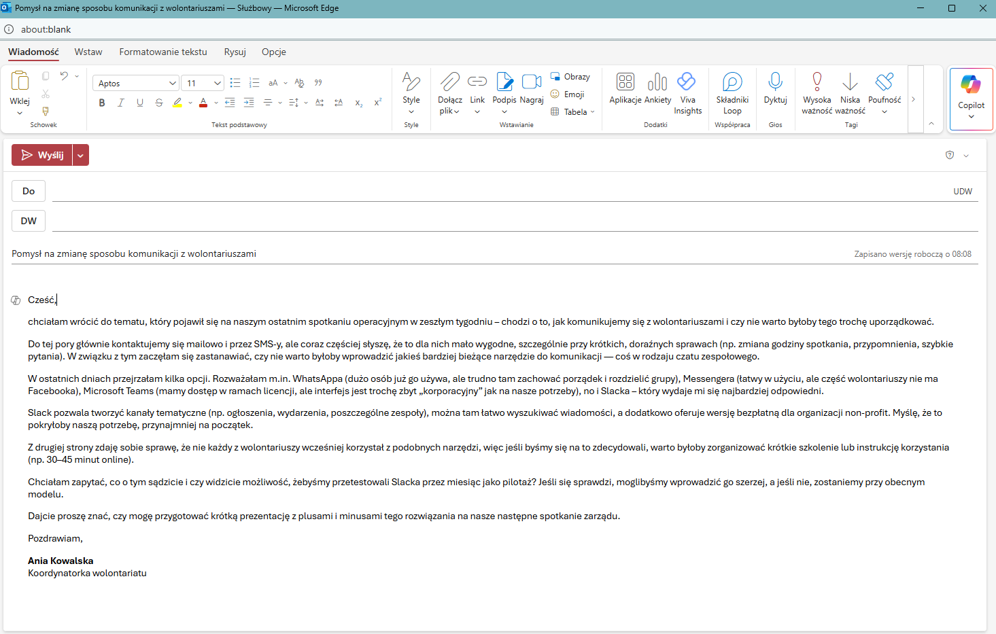Click the Viva Insights icon
The image size is (996, 634).
(x=687, y=82)
